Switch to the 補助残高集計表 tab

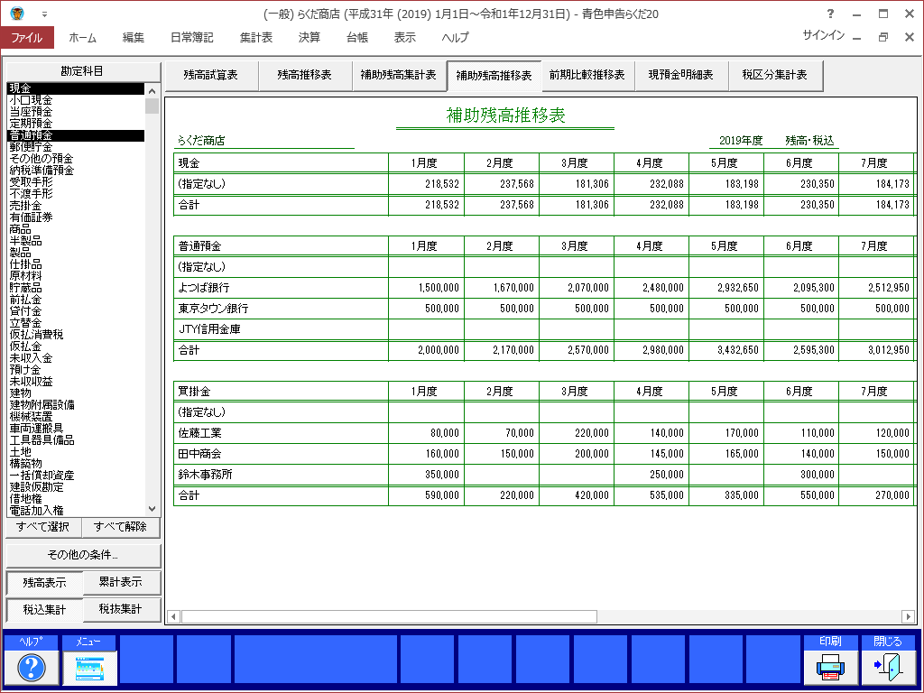coord(398,76)
